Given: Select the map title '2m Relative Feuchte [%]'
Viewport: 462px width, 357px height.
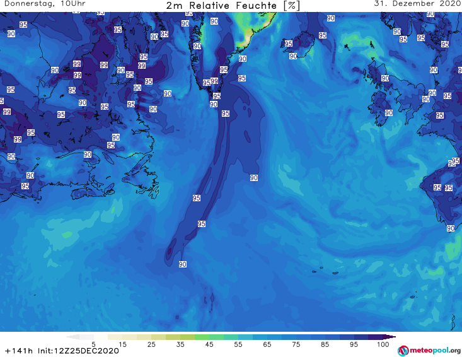Looking at the screenshot, I should [233, 6].
